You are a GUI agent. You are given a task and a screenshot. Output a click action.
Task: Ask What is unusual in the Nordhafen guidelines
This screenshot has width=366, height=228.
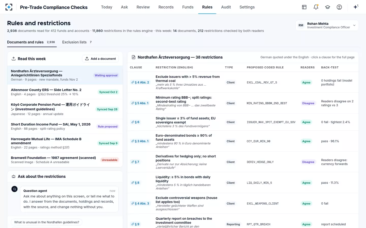[x=47, y=222]
